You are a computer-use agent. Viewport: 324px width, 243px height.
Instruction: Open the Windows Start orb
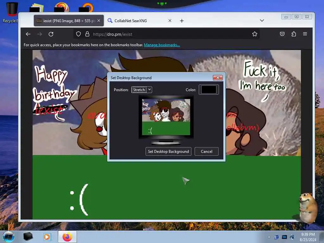(x=9, y=237)
